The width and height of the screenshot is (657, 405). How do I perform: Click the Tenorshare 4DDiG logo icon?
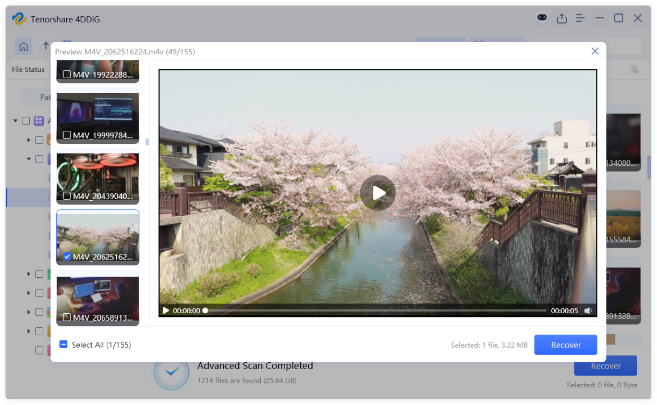coord(19,19)
